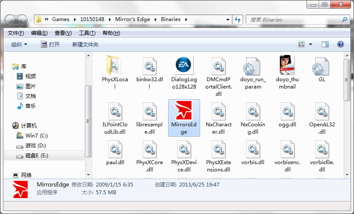
Task: Click the file list scrollbar thumb
Action: pyautogui.click(x=347, y=80)
